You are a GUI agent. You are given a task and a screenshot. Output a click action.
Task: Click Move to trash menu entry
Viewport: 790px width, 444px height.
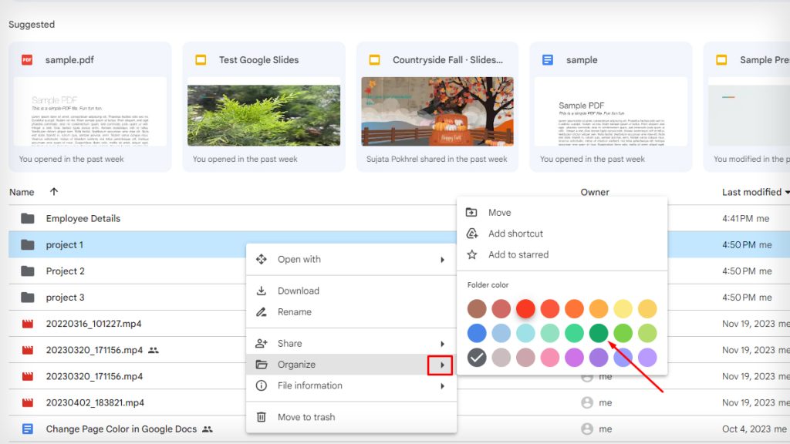(x=309, y=417)
